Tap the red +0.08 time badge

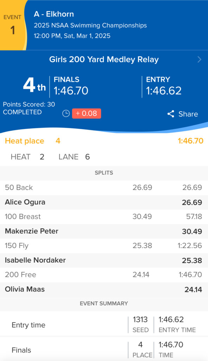click(87, 114)
